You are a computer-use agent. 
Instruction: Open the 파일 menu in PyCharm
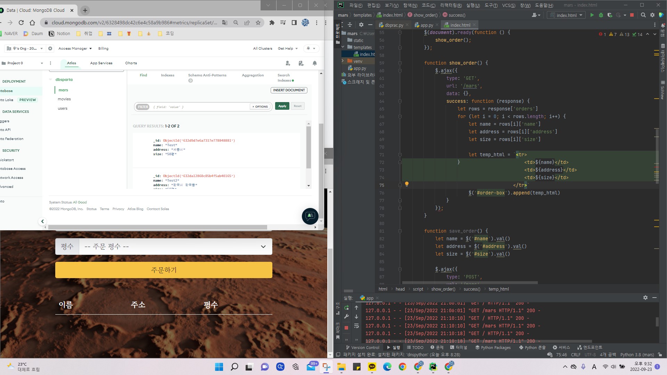point(356,5)
